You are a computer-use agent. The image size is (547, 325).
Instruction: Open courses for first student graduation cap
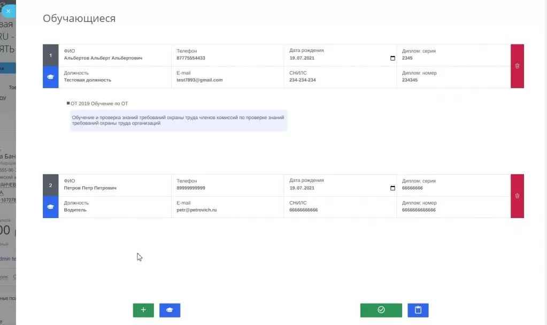pyautogui.click(x=50, y=77)
